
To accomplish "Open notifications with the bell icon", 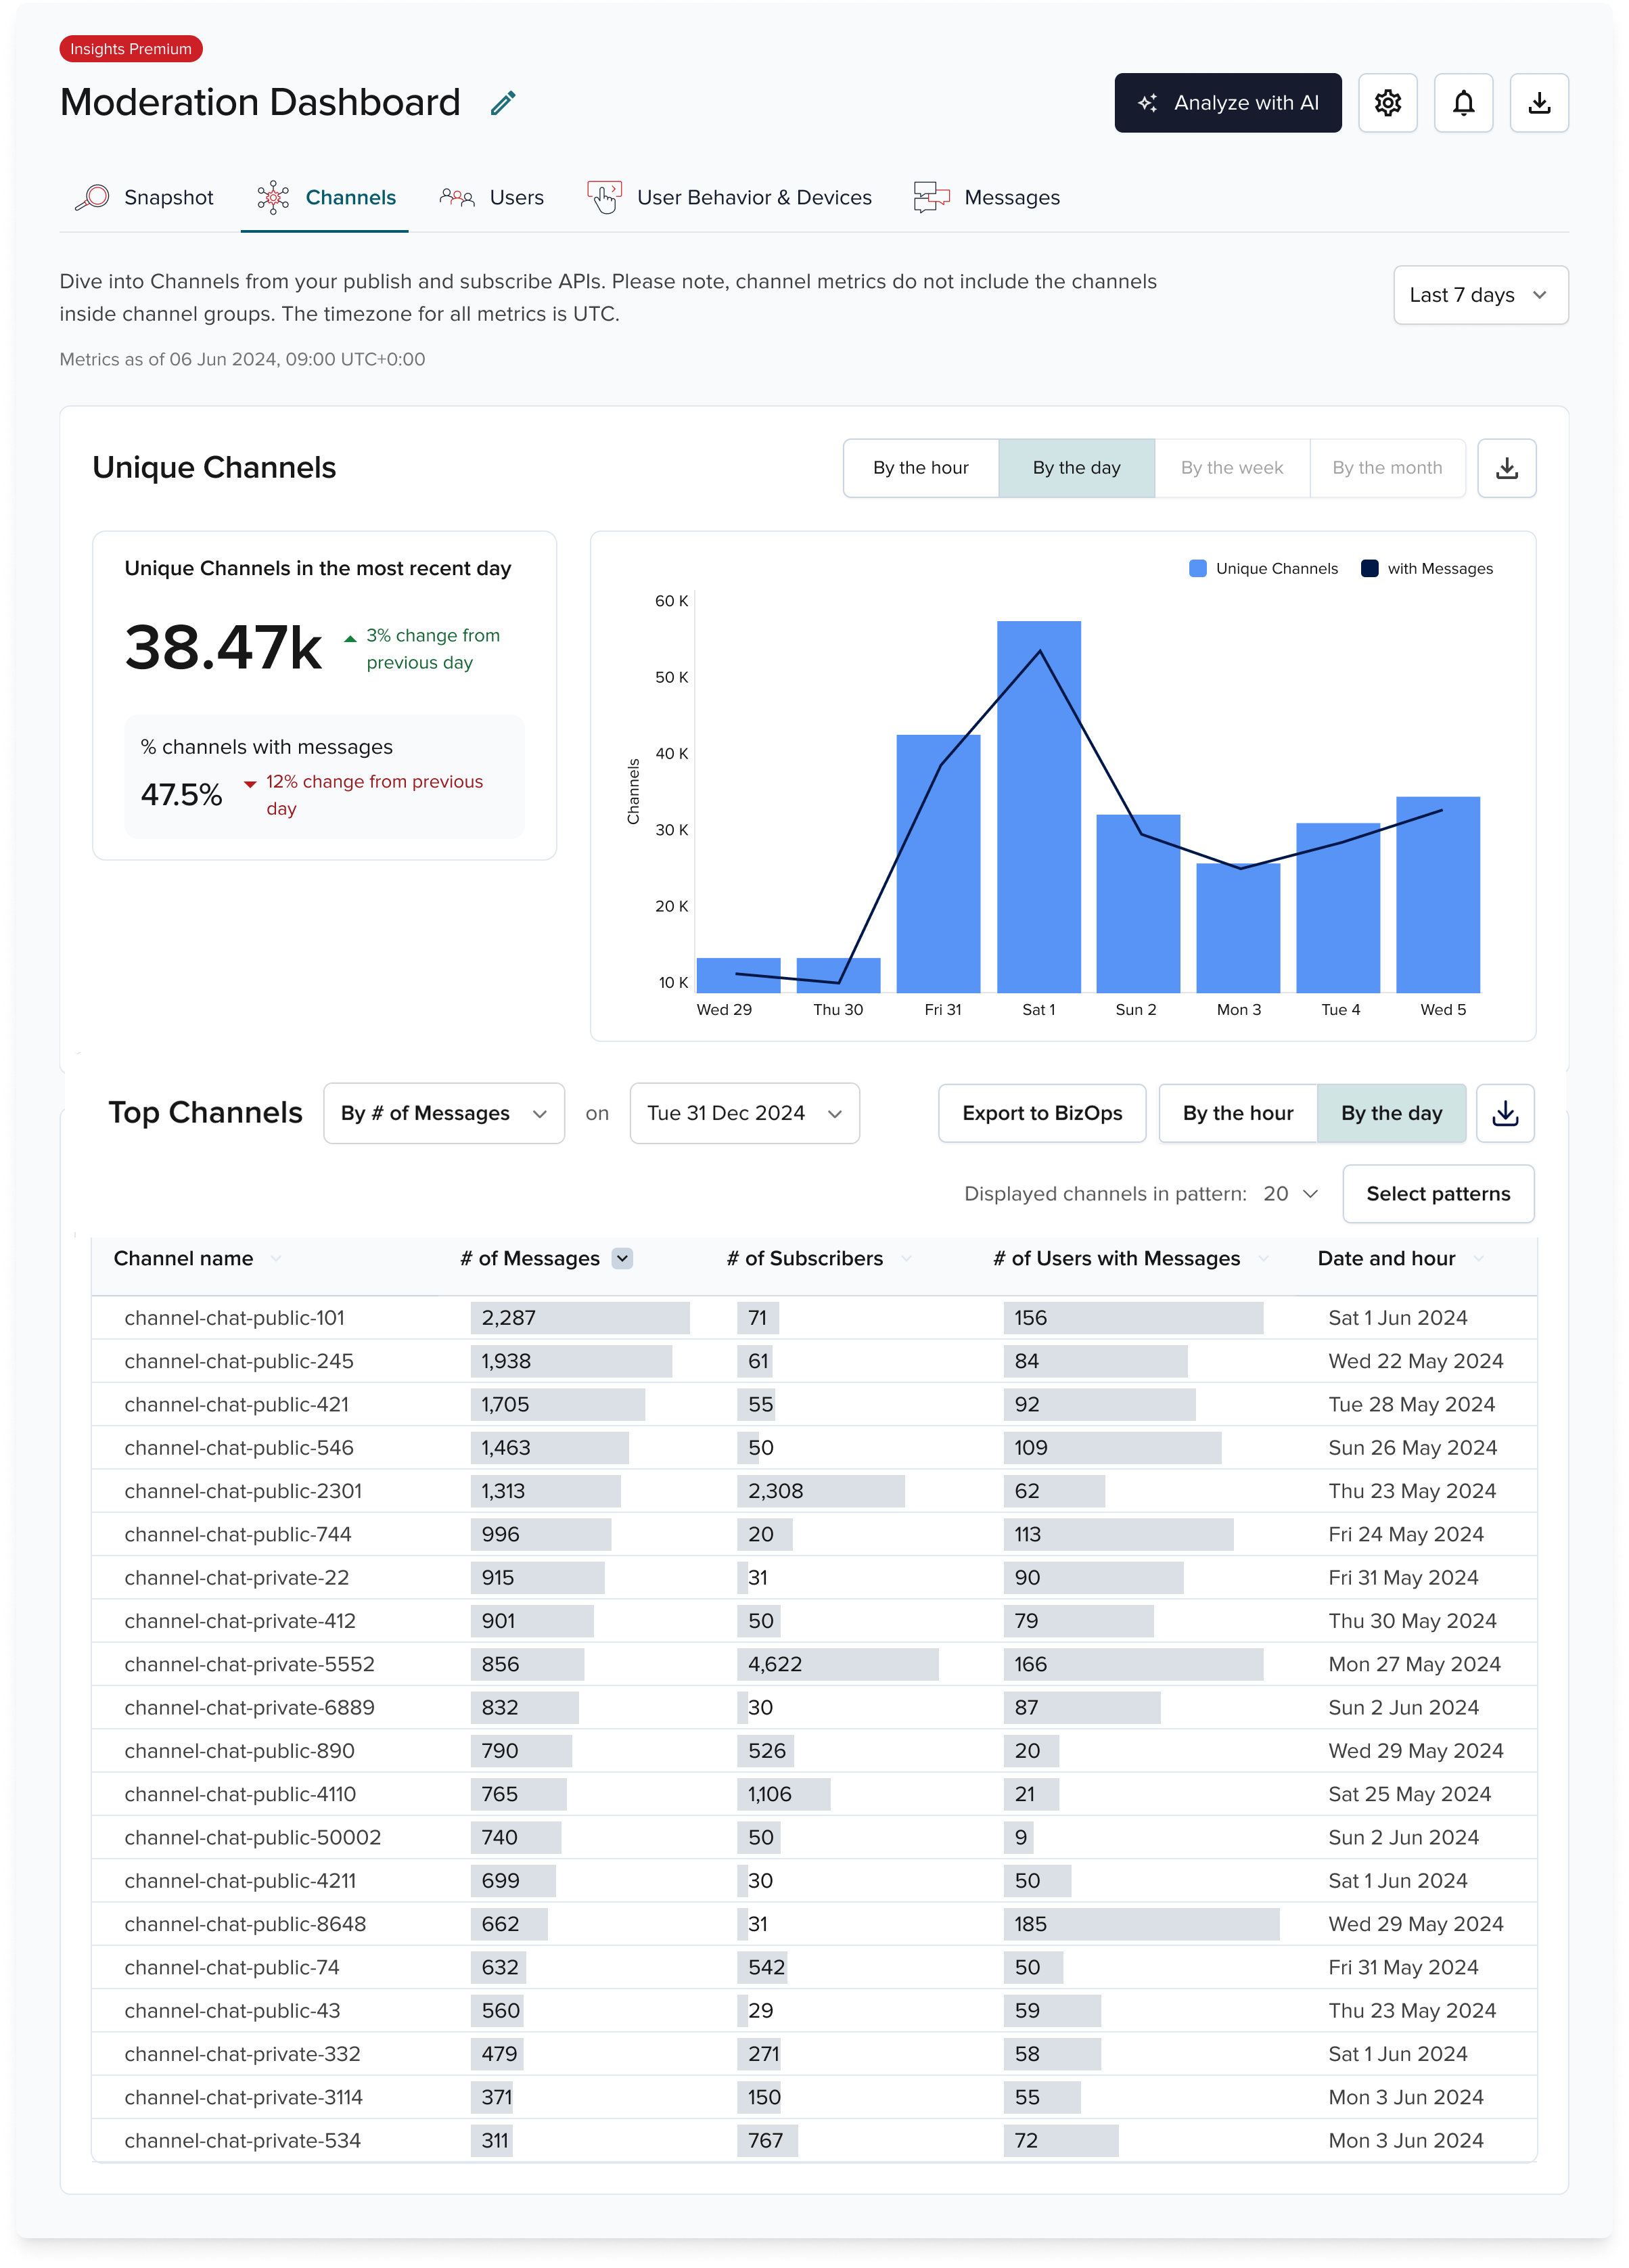I will (x=1463, y=102).
